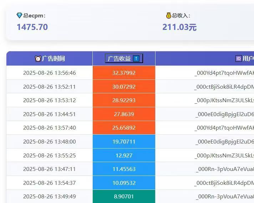254x203 pixels.
Task: Click the alarm clock icon in 广告时间 header
Action: [38, 58]
